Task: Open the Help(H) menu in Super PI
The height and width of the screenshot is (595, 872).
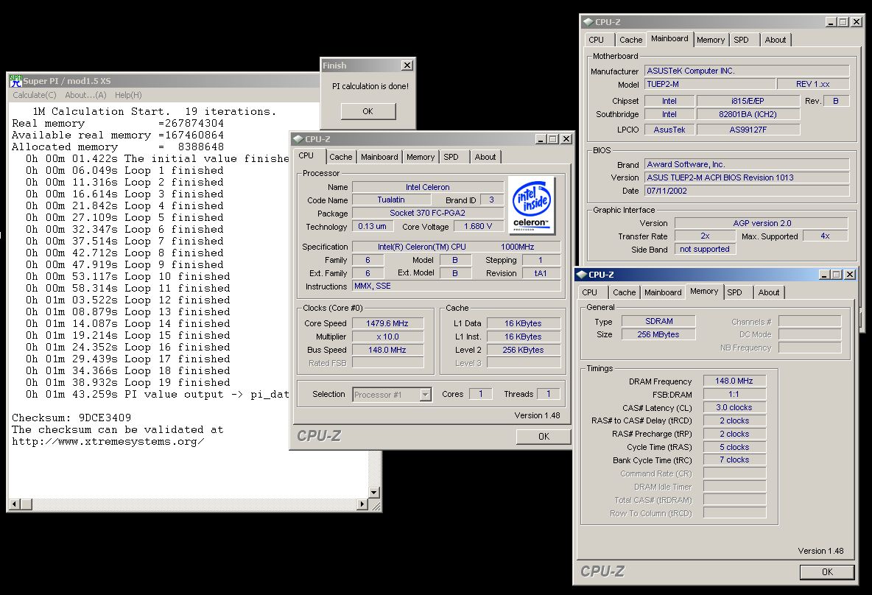Action: (128, 95)
